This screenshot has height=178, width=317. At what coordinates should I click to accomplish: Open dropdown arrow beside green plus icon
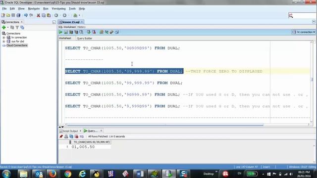(x=8, y=28)
